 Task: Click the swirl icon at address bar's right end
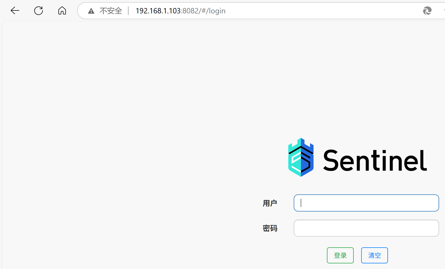coord(427,11)
